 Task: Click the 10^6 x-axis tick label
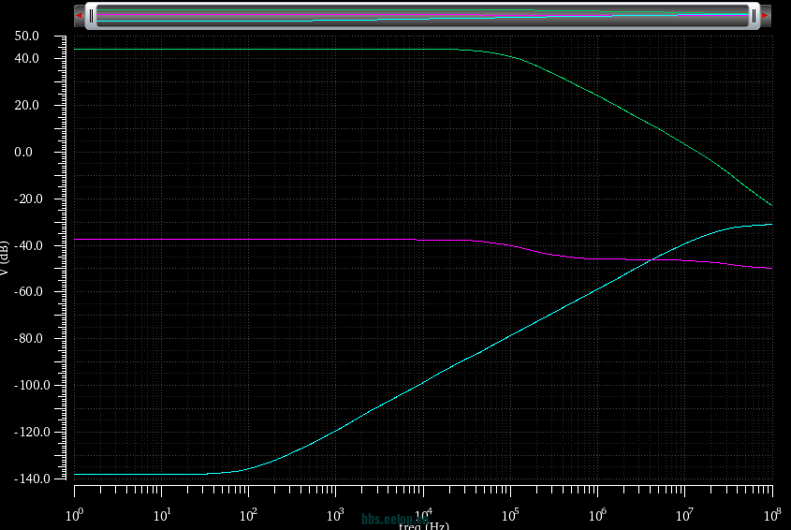[x=598, y=515]
